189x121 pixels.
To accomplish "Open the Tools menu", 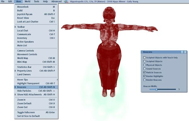I will pos(37,2).
